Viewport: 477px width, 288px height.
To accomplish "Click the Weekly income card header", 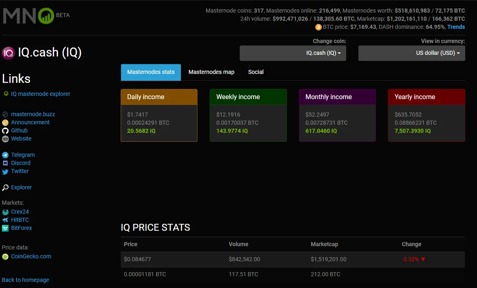I will (248, 97).
